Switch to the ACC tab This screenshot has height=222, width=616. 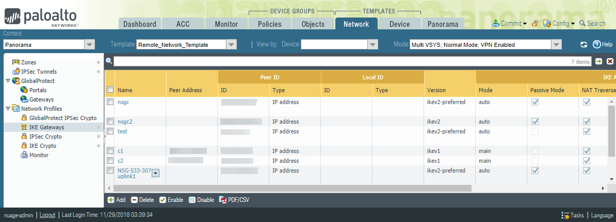(183, 24)
